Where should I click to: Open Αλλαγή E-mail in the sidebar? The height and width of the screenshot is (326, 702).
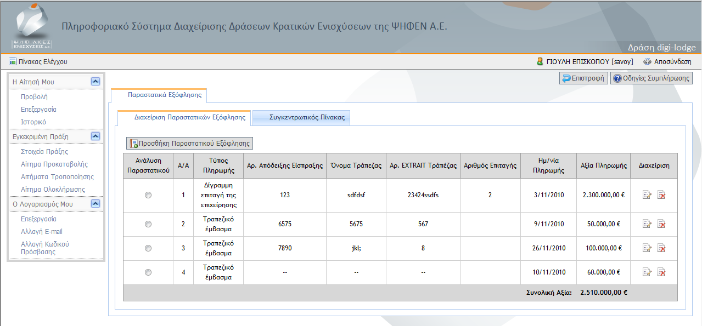point(42,231)
